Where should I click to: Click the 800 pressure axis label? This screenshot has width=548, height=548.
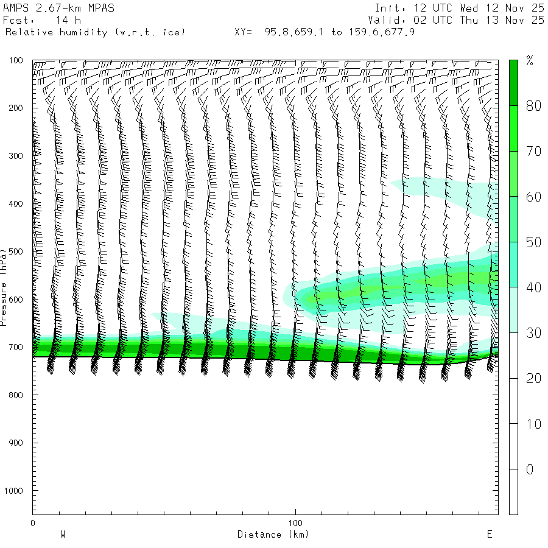(x=16, y=395)
